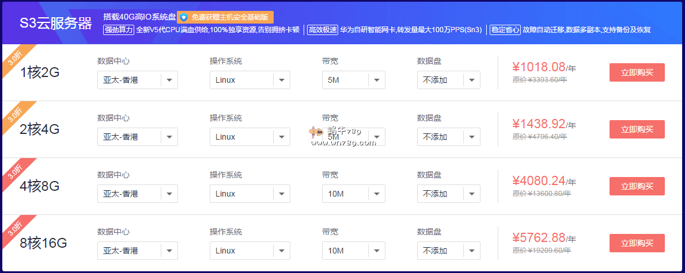Expand the Linux OS dropdown for 4核8G
Viewport: 685px width, 273px height.
[x=249, y=194]
